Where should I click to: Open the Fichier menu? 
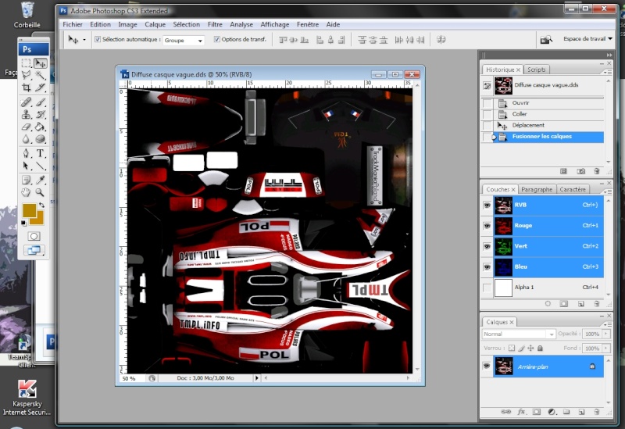pyautogui.click(x=73, y=24)
